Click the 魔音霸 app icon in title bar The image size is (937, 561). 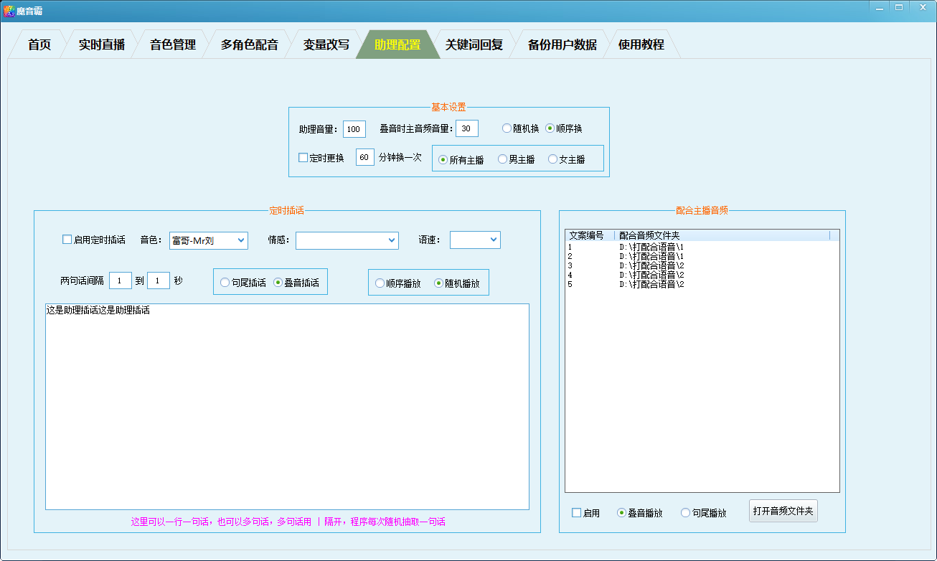(9, 11)
